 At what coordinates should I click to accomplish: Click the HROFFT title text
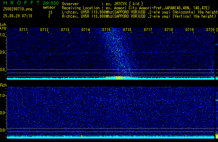[x=21, y=3]
